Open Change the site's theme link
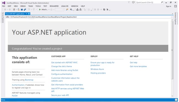The image size is (179, 102). pos(61,66)
